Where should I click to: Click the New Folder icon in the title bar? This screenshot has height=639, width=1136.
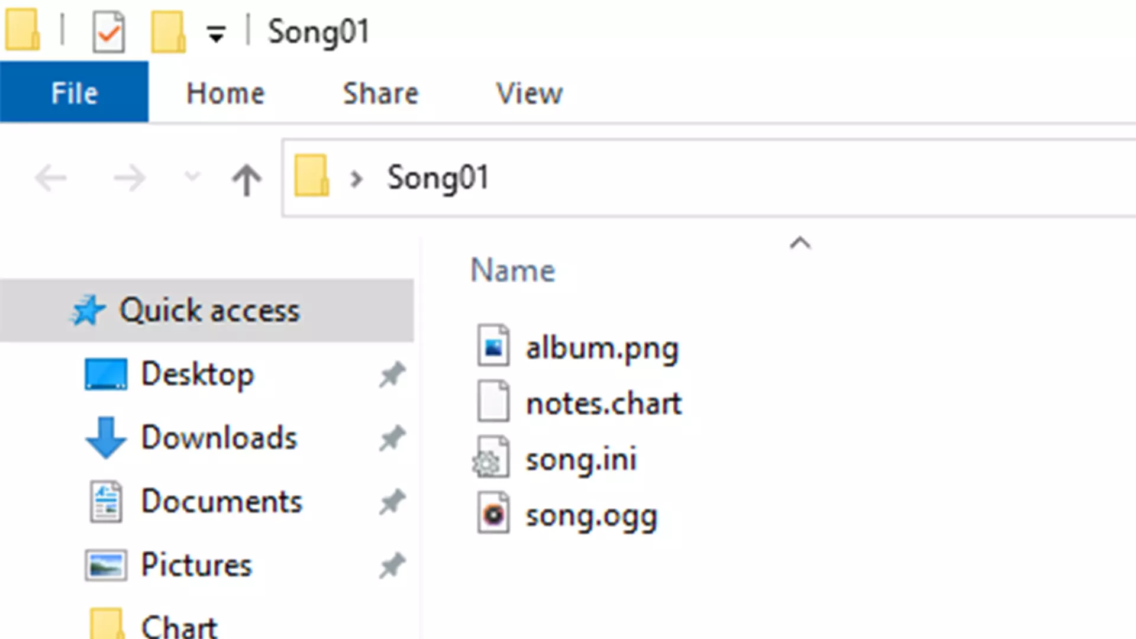click(168, 32)
